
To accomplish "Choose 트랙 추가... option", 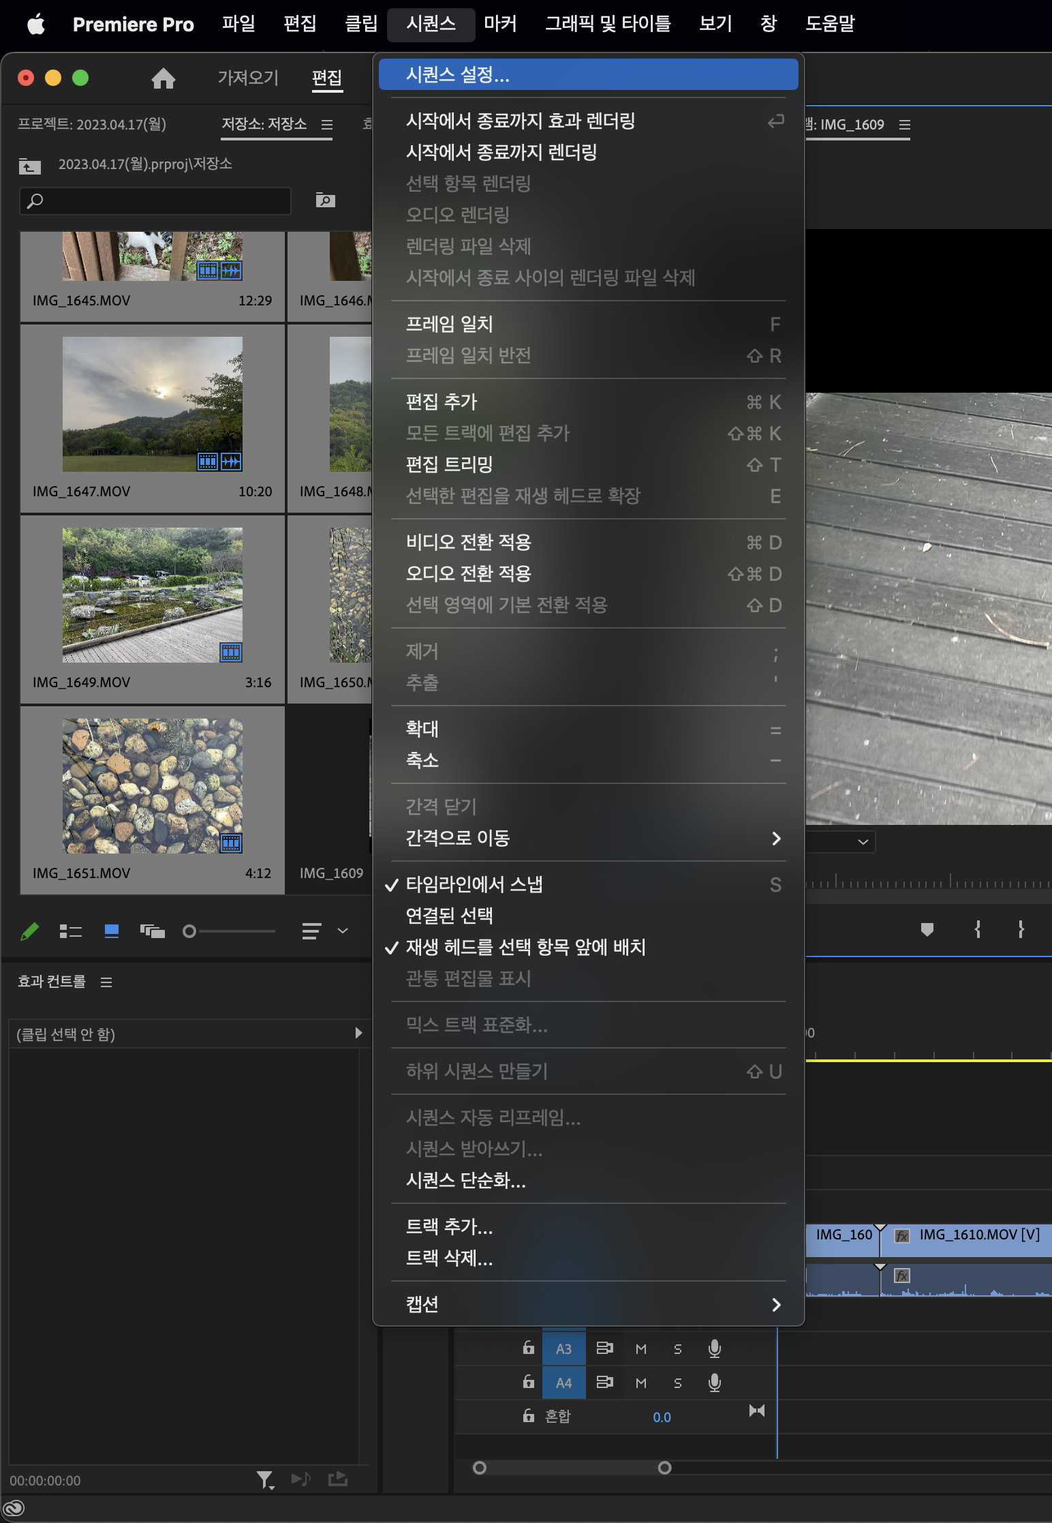I will (x=589, y=1226).
